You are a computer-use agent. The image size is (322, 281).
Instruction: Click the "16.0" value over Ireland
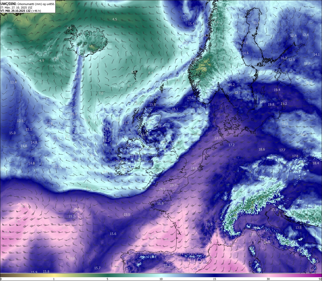[x=134, y=156]
